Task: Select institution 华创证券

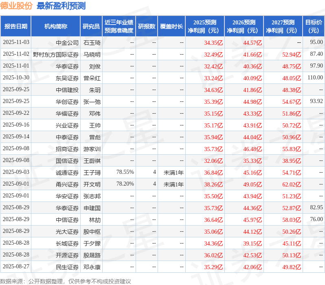Action: (x=67, y=102)
